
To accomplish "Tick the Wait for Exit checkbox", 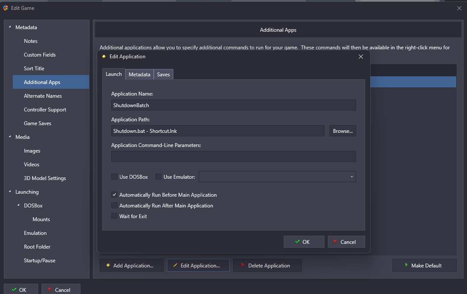I will coord(114,216).
